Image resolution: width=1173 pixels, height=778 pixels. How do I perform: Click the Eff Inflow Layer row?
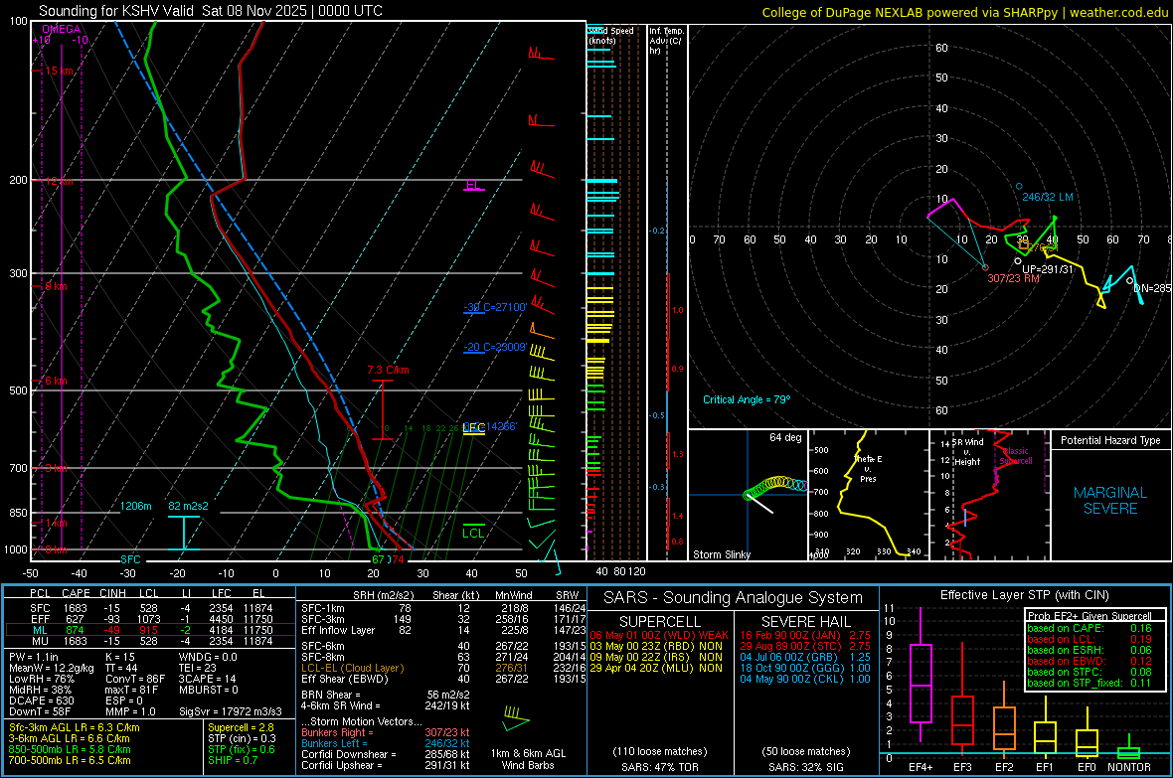[443, 630]
